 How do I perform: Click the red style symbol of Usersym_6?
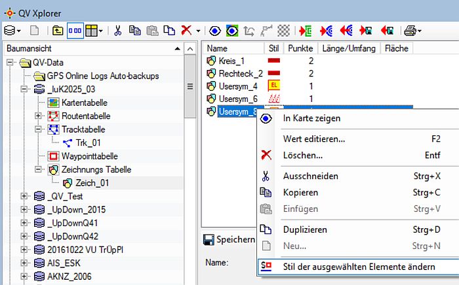tap(274, 99)
